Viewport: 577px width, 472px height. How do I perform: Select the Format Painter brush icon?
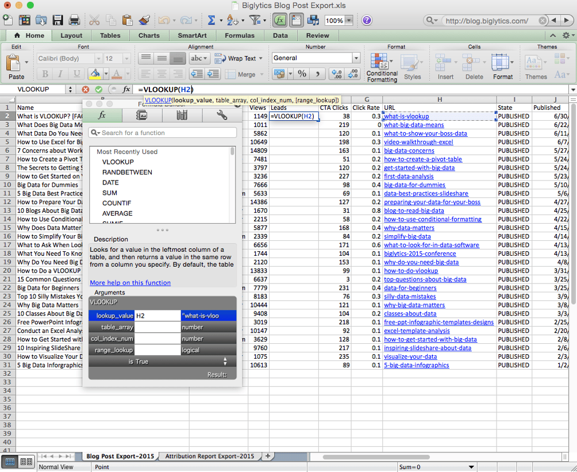pyautogui.click(x=145, y=19)
